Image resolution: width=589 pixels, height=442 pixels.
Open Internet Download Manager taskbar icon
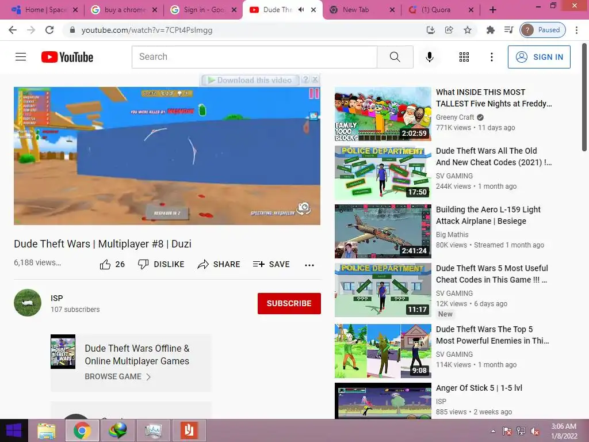pyautogui.click(x=117, y=430)
